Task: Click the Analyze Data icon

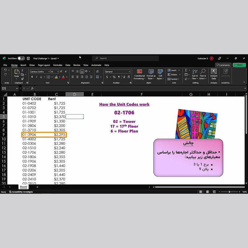Action: (214, 74)
